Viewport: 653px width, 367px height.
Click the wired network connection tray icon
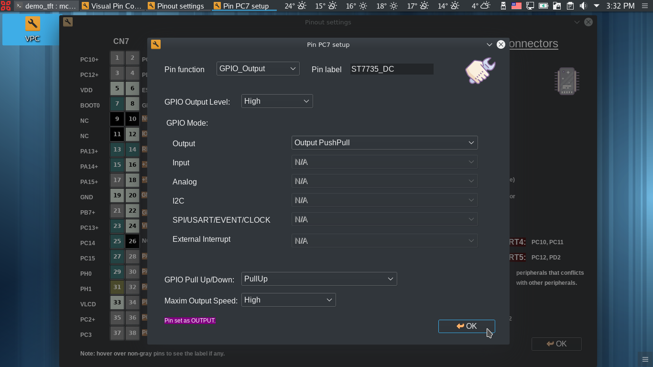pos(530,6)
